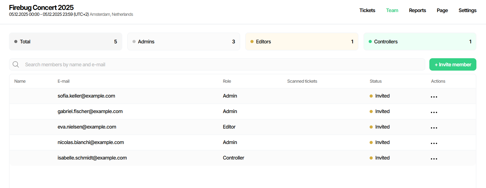This screenshot has width=486, height=188.
Task: Click the Status column header
Action: coord(375,81)
